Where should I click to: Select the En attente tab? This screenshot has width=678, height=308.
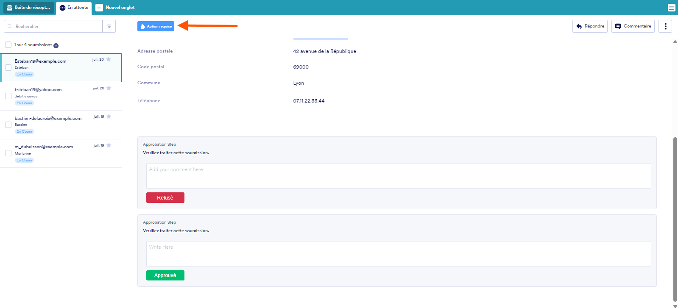coord(74,8)
